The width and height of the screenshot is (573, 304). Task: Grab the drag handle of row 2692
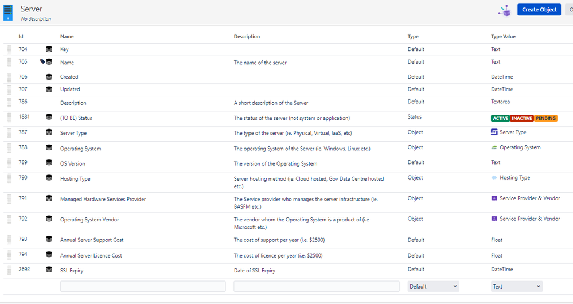(x=9, y=270)
